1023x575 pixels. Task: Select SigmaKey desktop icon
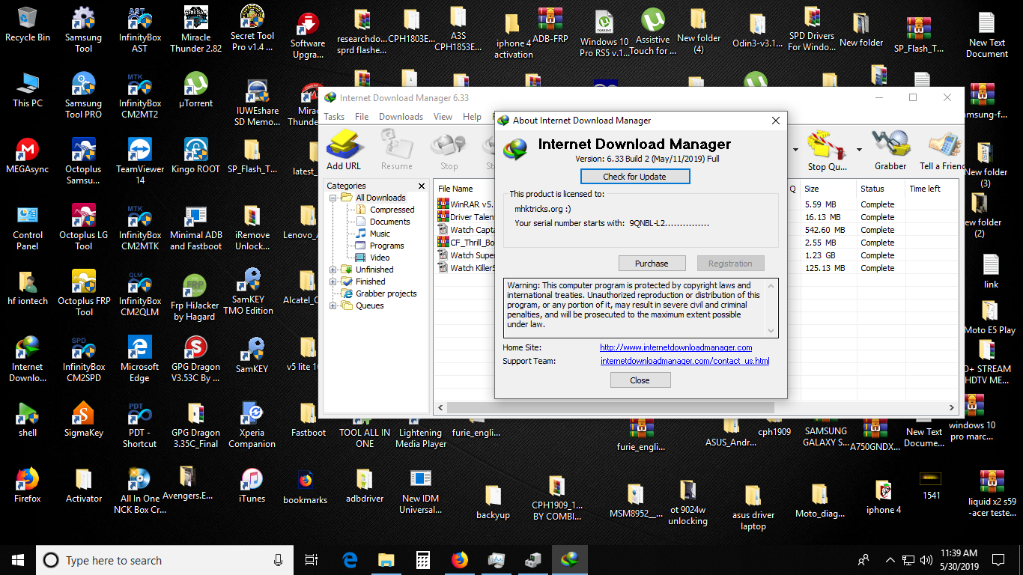click(83, 419)
